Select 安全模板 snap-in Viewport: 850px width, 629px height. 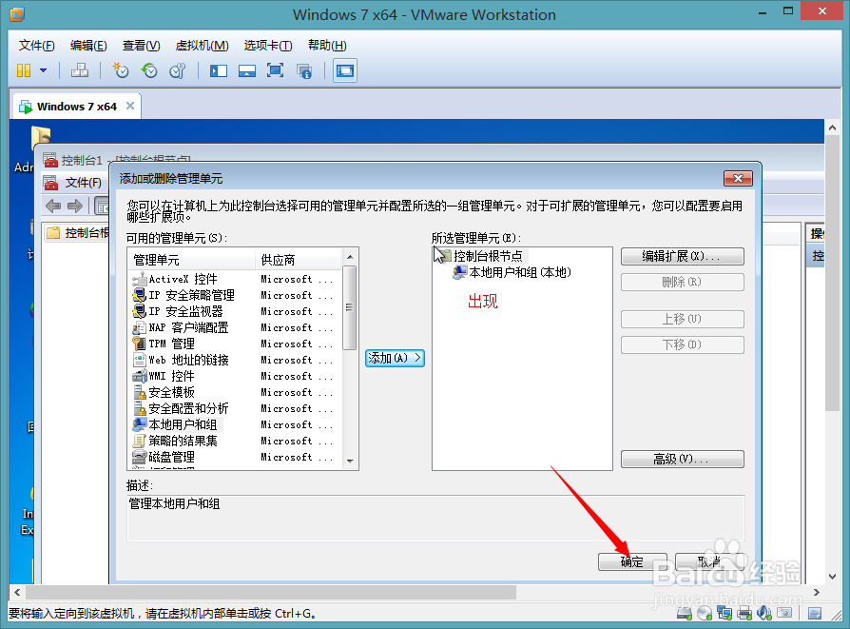click(x=235, y=392)
